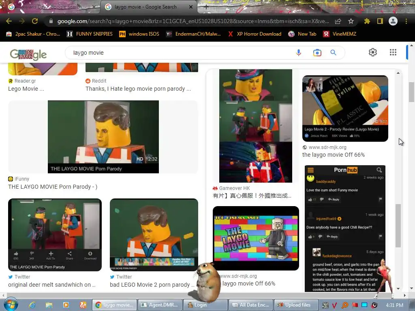The image size is (415, 311).
Task: Click the preview panel scrollbar thumb
Action: [x=398, y=226]
